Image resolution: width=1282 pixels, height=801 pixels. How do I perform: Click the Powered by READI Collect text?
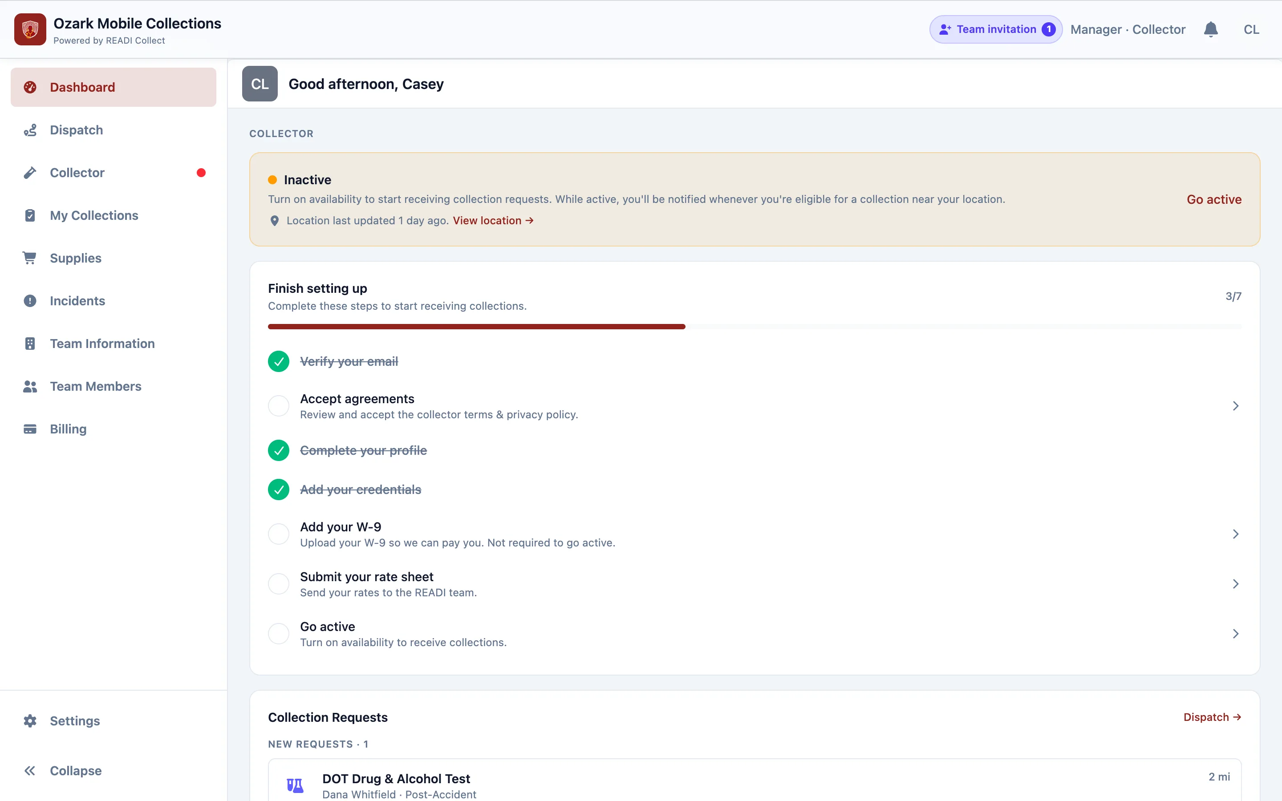tap(109, 40)
